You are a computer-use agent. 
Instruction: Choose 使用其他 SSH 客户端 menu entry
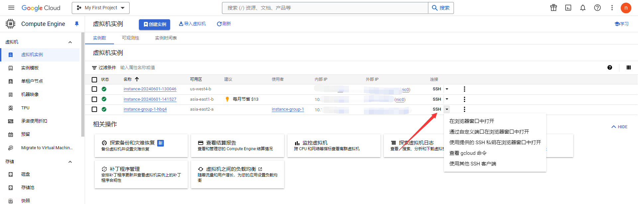tap(495, 164)
